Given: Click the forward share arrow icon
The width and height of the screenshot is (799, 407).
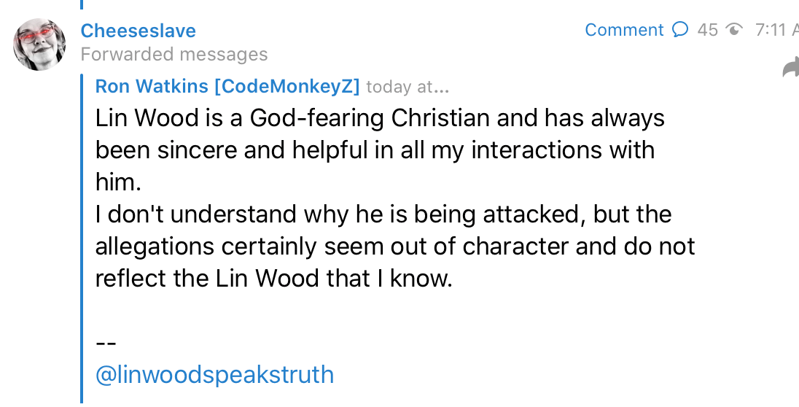Looking at the screenshot, I should coord(790,69).
